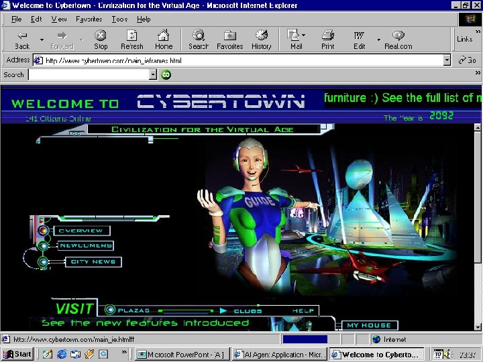Open the Mail toolbar button
The width and height of the screenshot is (483, 362).
294,40
